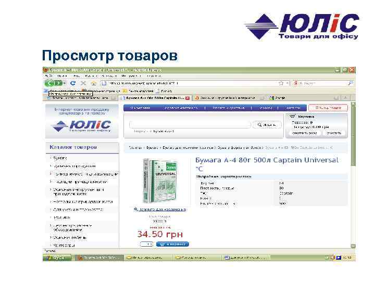The width and height of the screenshot is (375, 281).
Task: Click the system tray clock
Action: tap(347, 258)
